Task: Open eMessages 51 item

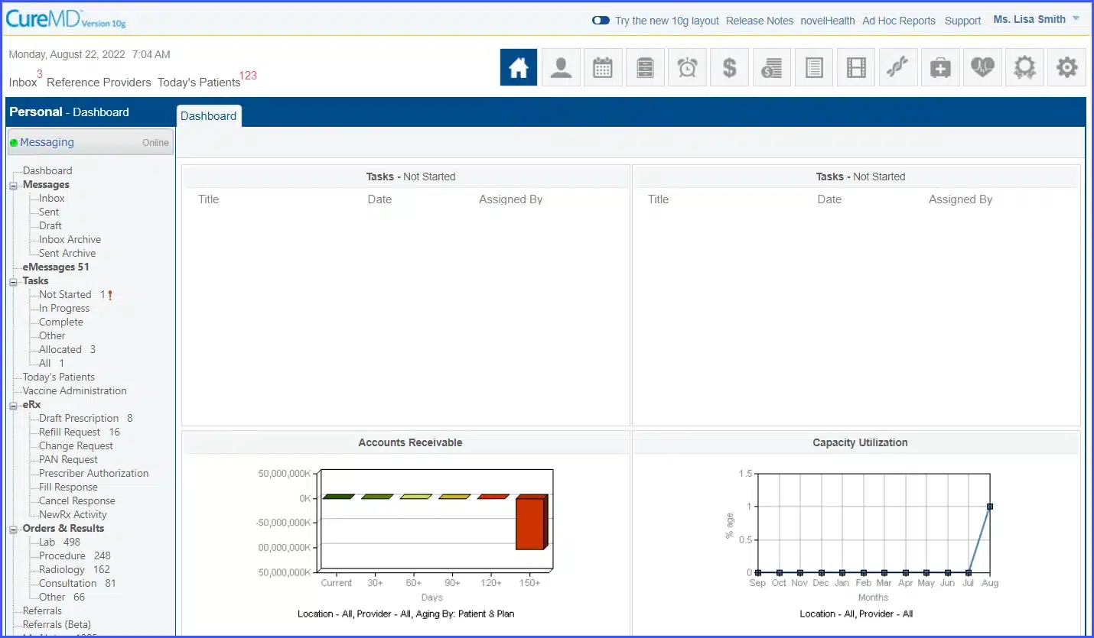Action: (x=56, y=267)
